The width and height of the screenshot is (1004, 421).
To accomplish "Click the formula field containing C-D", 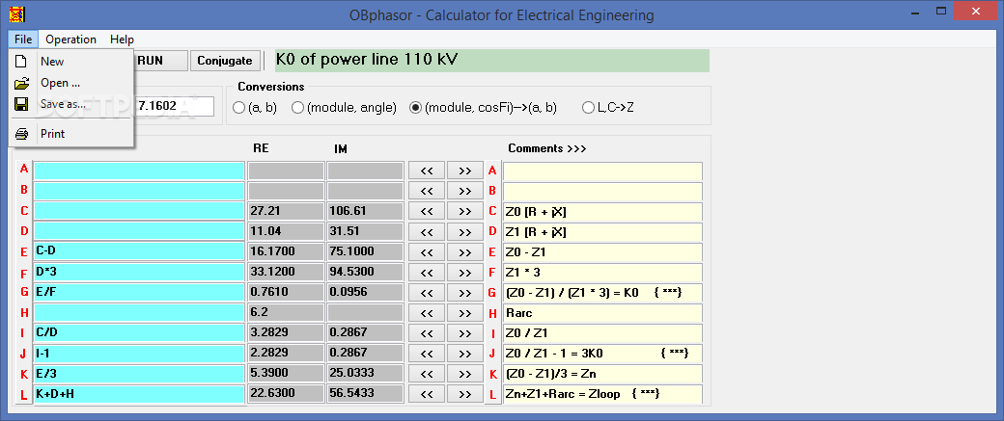I will [139, 251].
